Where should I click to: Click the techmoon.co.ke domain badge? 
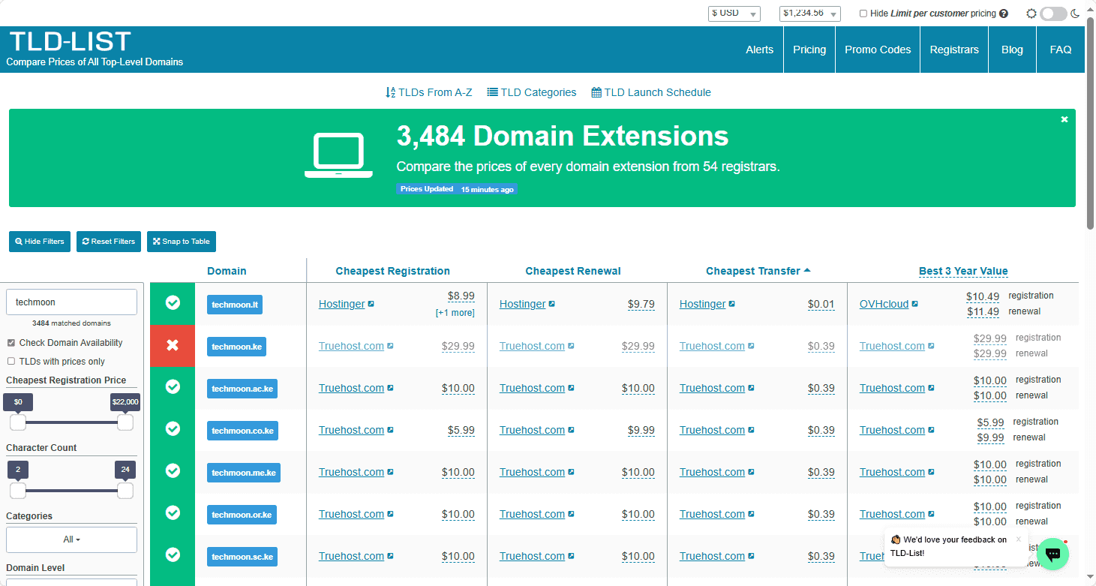243,431
